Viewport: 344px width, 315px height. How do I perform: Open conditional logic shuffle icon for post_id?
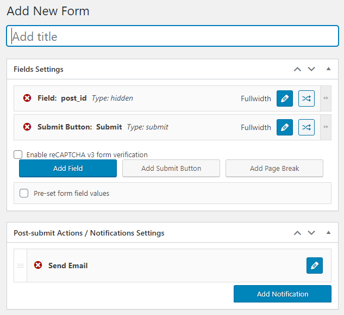(307, 98)
